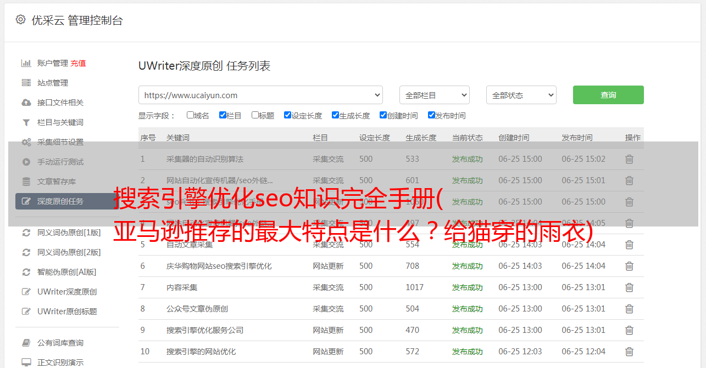Delete row 8 公众号文章伪原创 task

point(630,309)
